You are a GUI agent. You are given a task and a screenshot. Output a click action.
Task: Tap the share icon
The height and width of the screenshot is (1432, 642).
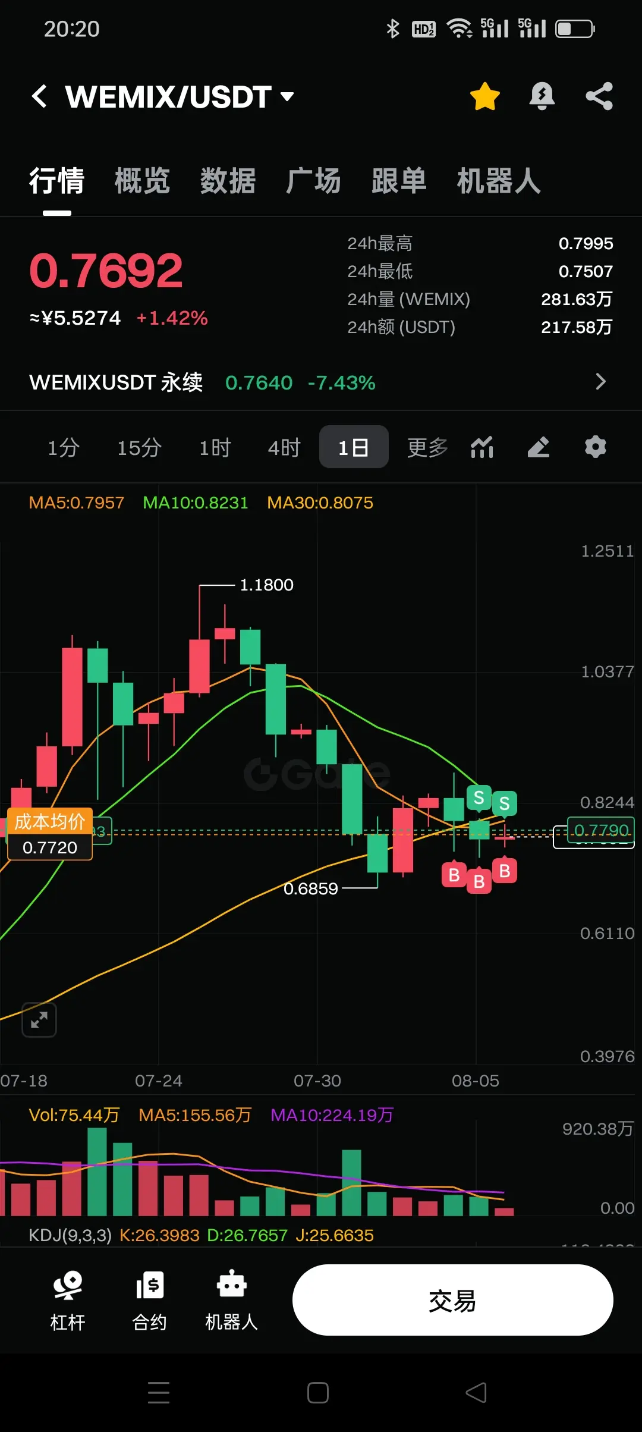point(599,96)
